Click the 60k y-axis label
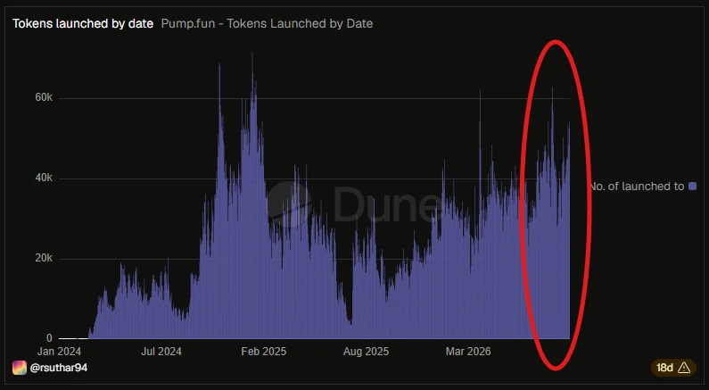This screenshot has width=709, height=390. pos(44,98)
